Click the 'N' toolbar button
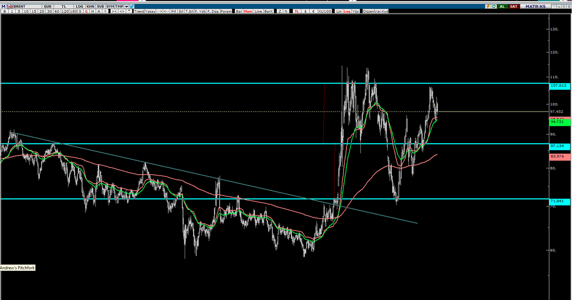572x300 pixels. point(286,11)
